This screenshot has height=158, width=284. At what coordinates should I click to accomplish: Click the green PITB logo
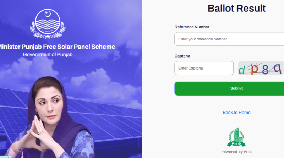236,137
